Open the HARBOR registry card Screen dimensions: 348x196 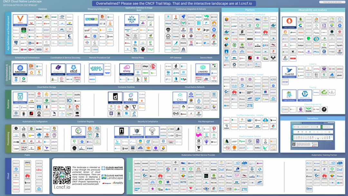point(78,132)
